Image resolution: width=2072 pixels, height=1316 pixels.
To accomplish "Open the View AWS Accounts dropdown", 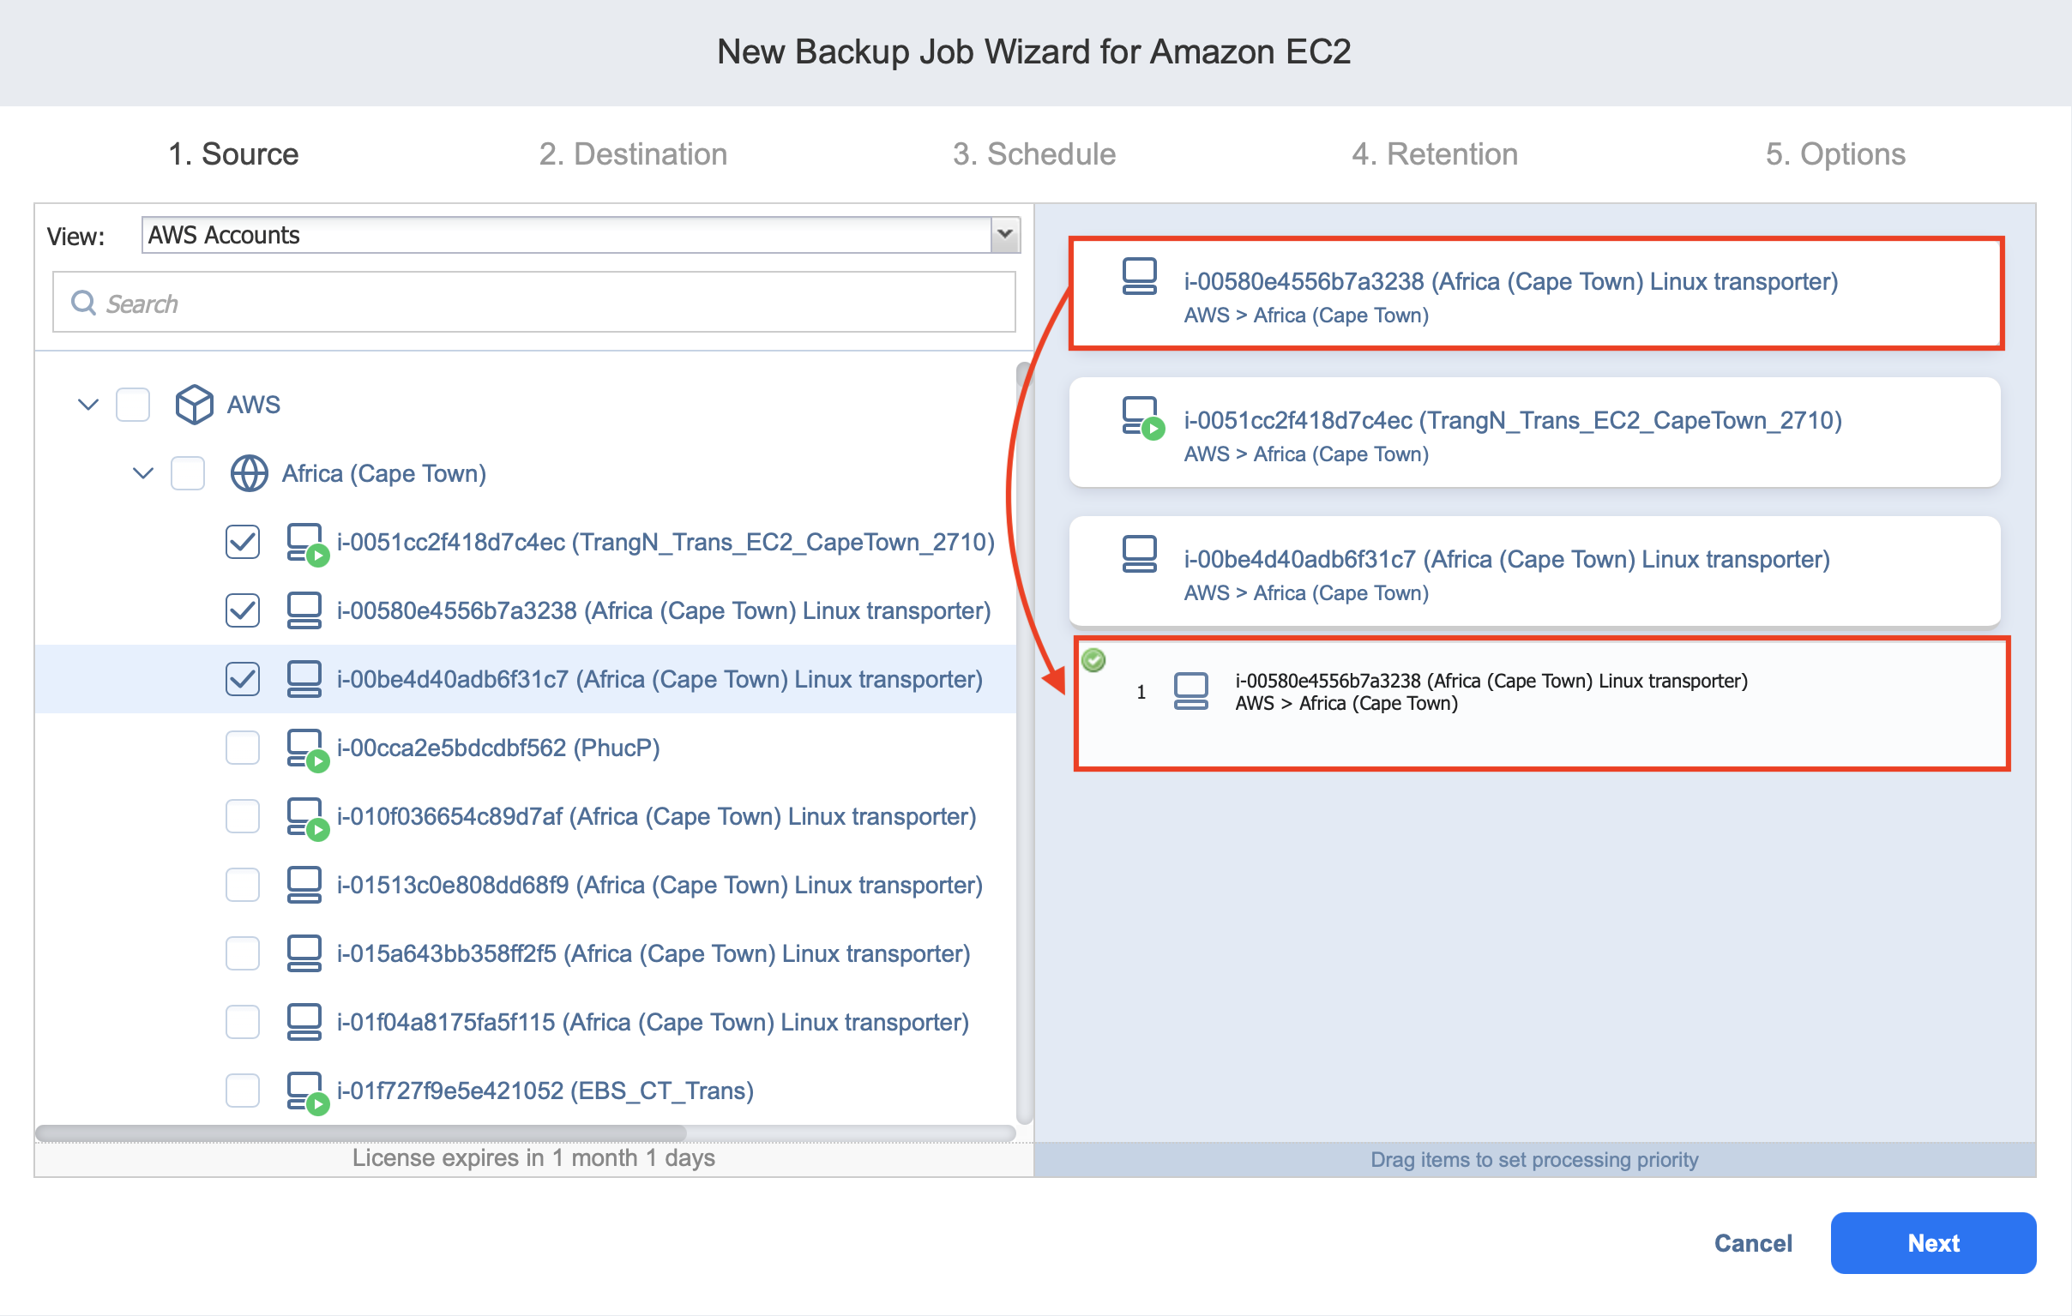I will [x=1004, y=235].
